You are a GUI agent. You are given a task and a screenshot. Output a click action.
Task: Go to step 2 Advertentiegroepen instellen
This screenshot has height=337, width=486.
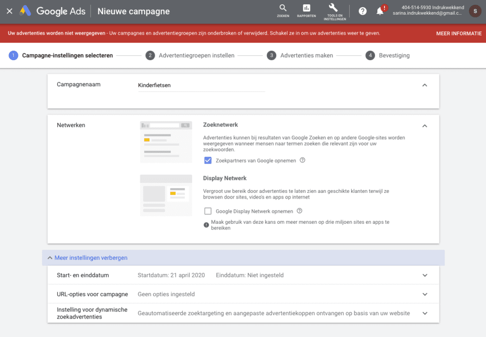point(190,55)
